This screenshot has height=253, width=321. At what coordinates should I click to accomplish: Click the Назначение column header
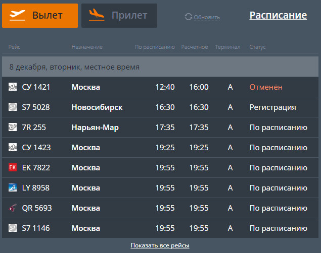pyautogui.click(x=87, y=47)
